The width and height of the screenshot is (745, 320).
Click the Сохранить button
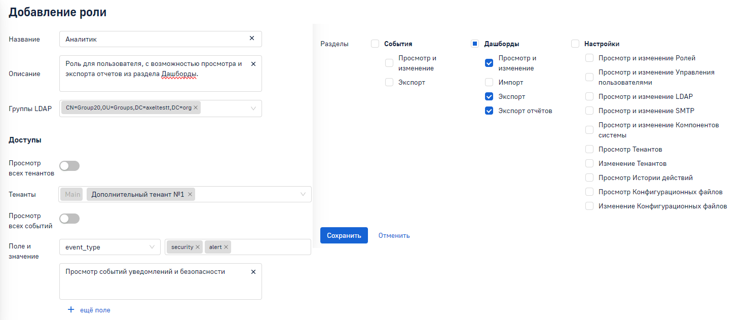click(344, 235)
